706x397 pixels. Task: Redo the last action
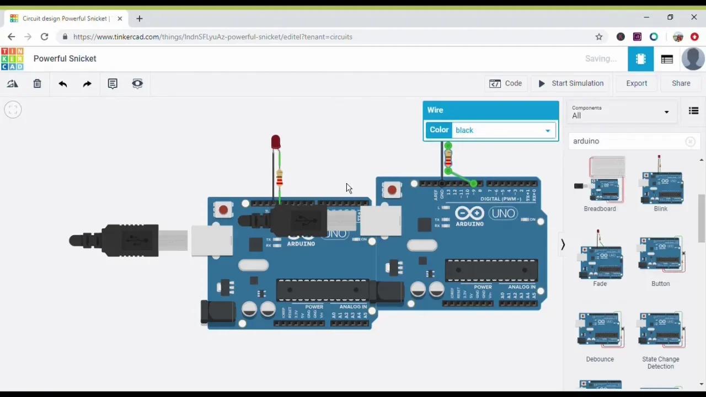point(87,83)
